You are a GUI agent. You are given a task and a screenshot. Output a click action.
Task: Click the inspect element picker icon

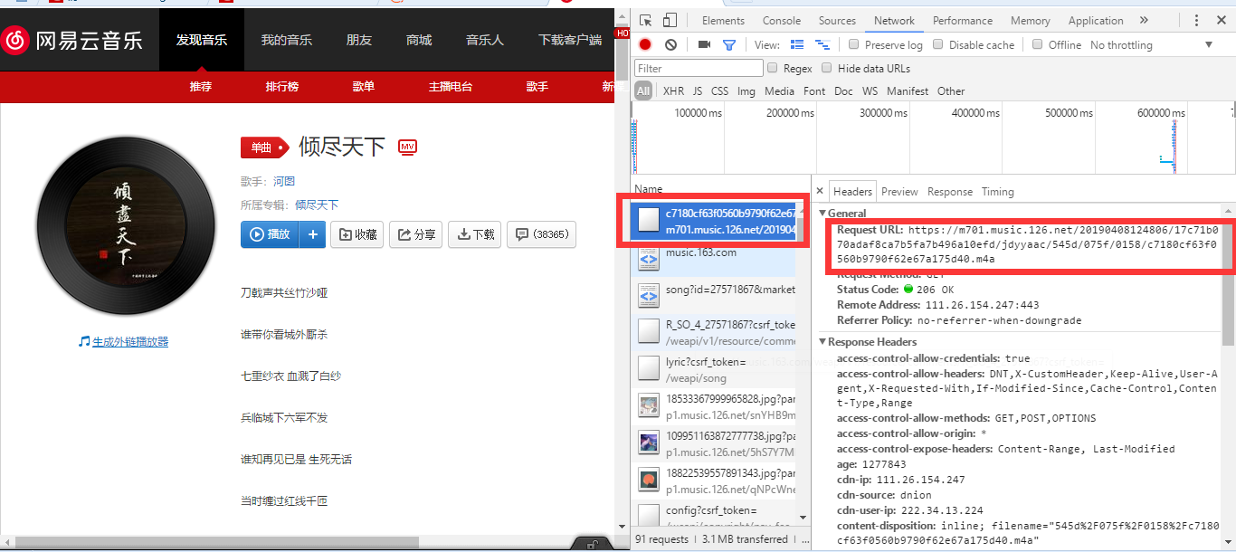(x=646, y=20)
